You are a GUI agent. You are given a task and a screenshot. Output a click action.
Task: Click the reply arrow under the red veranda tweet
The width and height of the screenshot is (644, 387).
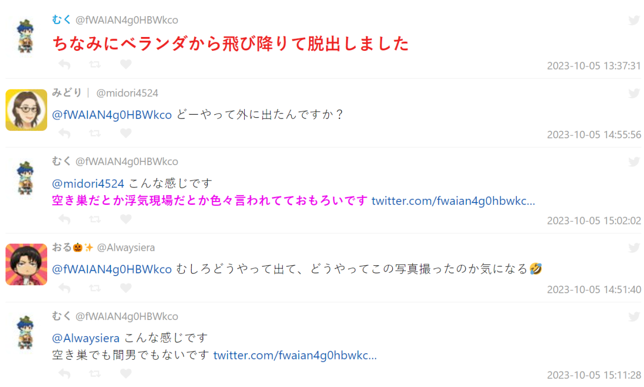point(64,65)
